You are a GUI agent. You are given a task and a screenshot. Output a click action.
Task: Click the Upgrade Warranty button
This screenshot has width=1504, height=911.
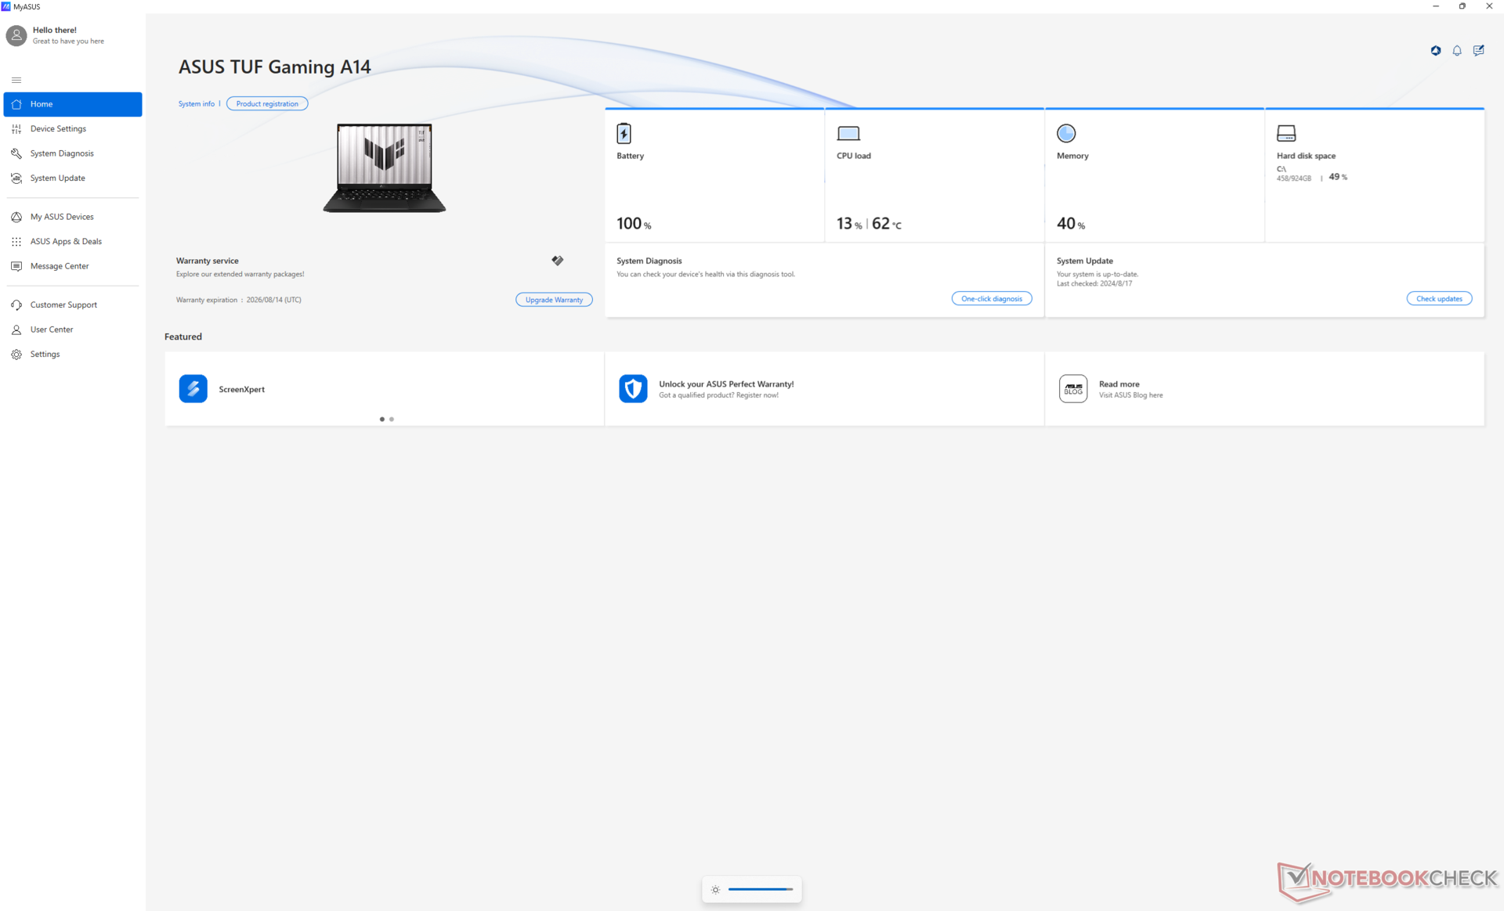click(x=553, y=300)
